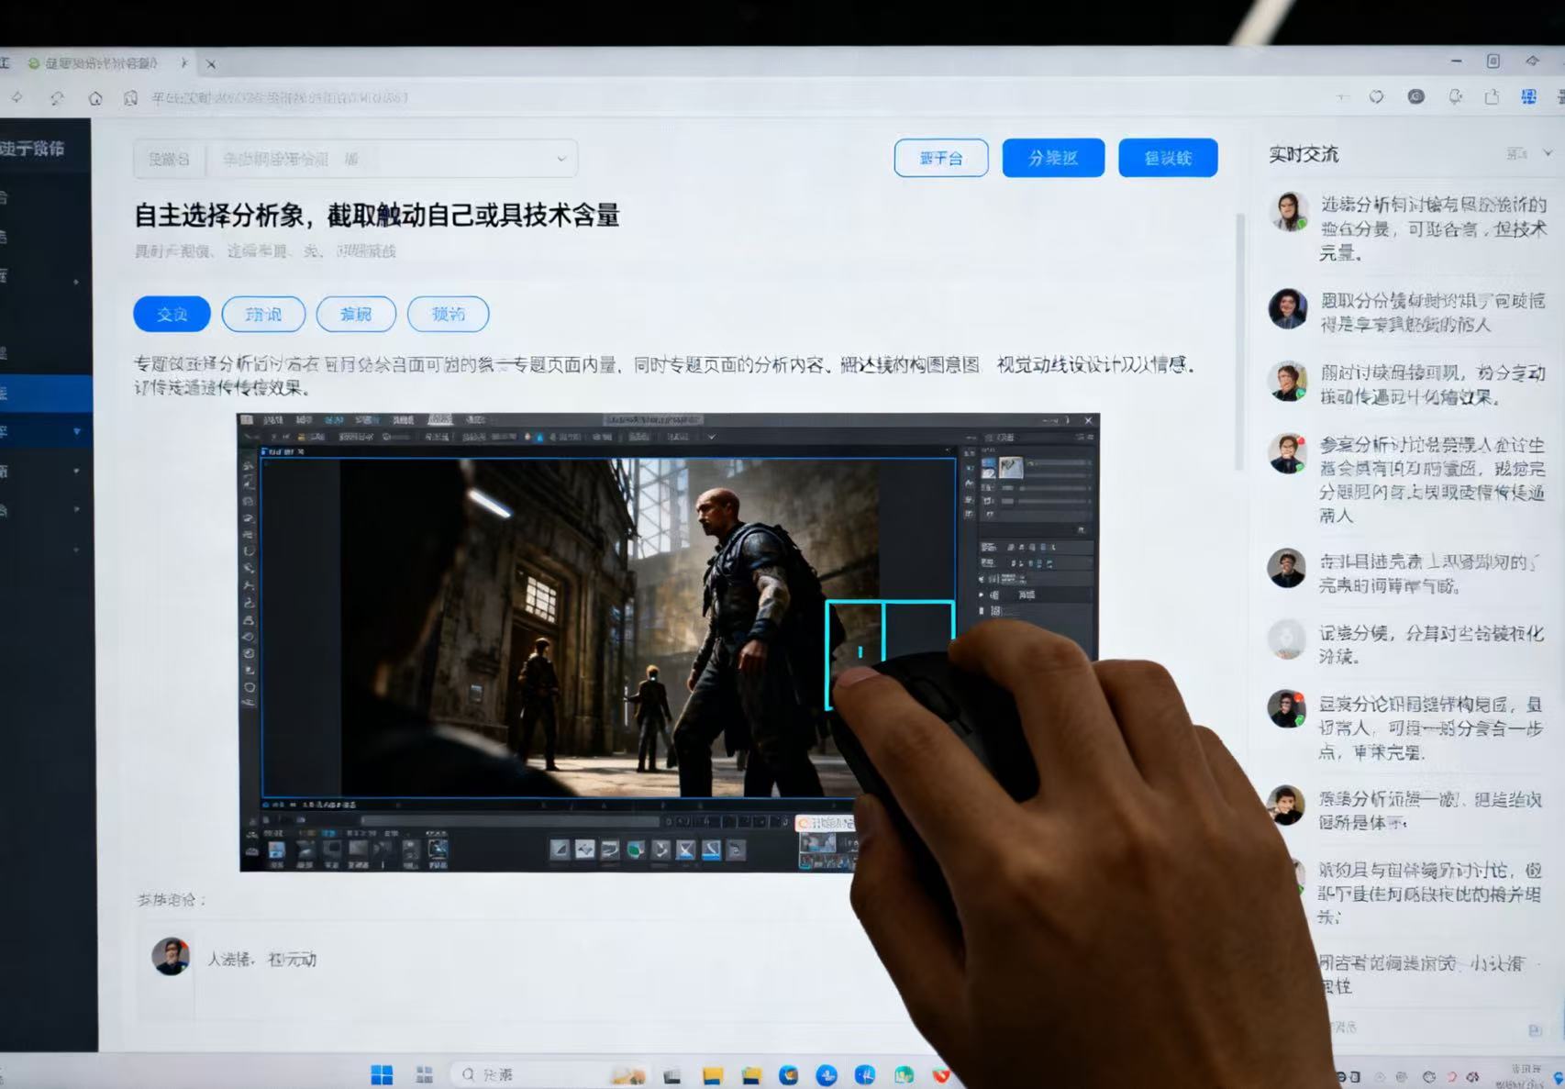Click the outlined 平台 button near the top
The height and width of the screenshot is (1089, 1565).
point(941,157)
